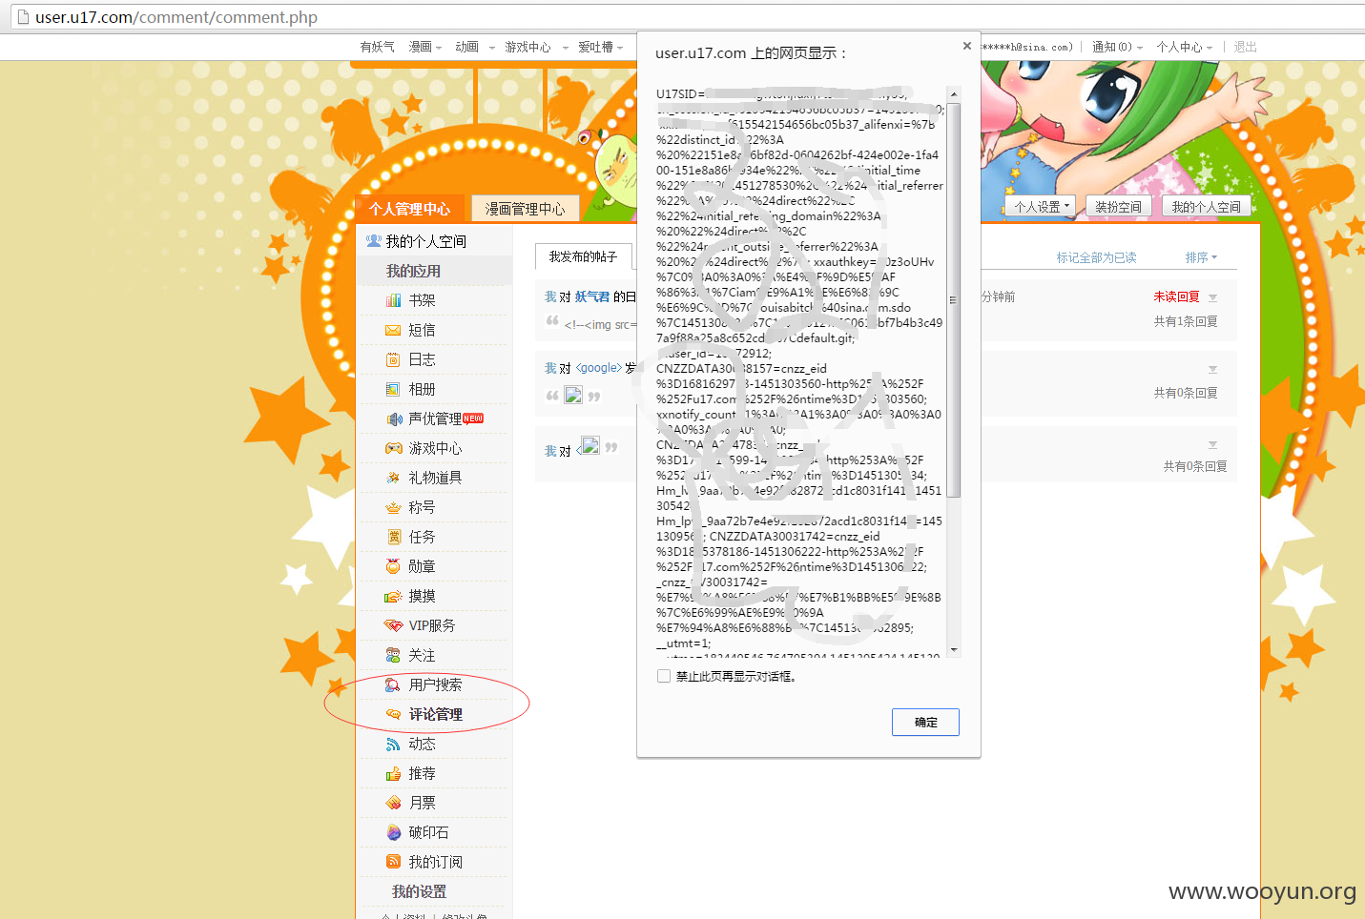1365x919 pixels.
Task: Open 月票 monthly ticket icon
Action: (393, 803)
